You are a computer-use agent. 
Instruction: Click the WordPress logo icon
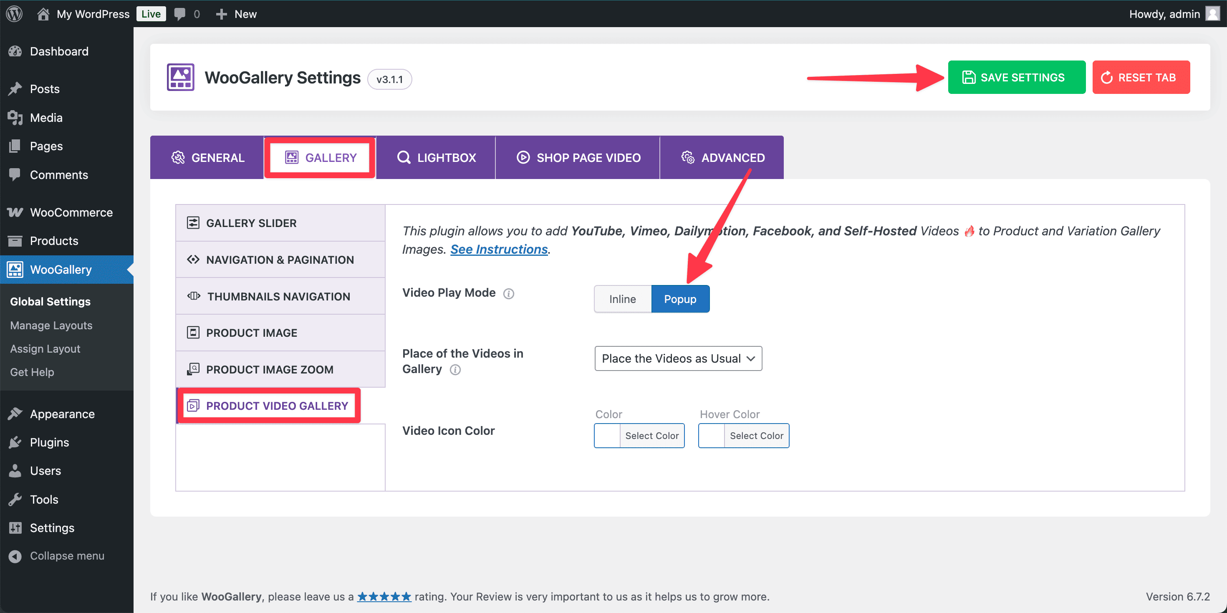[14, 14]
